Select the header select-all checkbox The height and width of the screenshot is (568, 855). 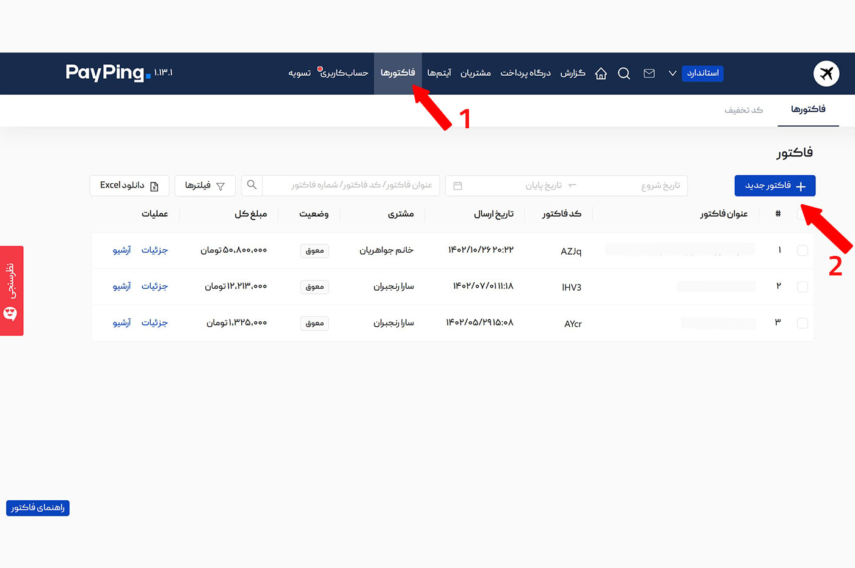pyautogui.click(x=802, y=214)
